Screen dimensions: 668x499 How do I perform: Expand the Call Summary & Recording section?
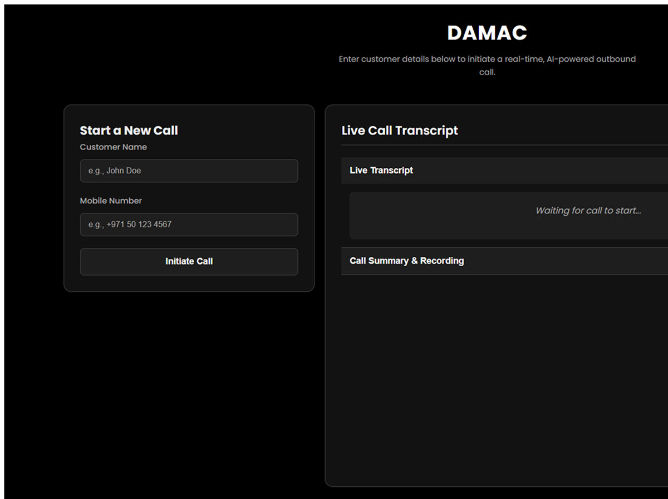point(406,261)
